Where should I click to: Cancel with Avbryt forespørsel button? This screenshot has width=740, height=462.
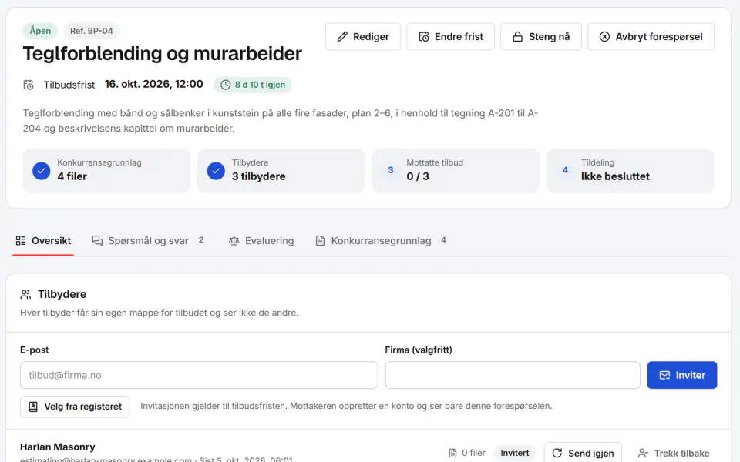pos(651,37)
